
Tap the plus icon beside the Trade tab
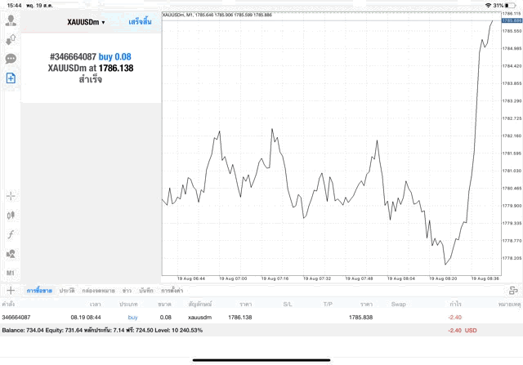[11, 290]
